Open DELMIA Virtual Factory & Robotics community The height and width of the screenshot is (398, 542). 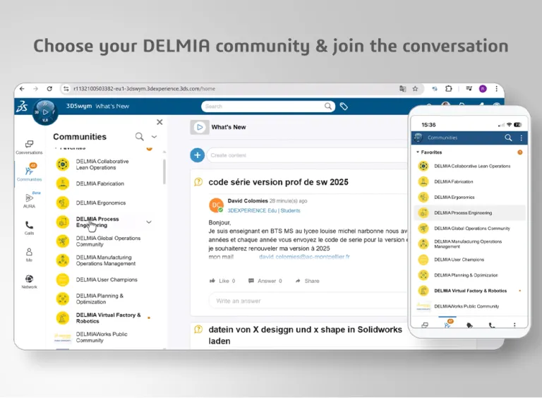[x=108, y=318]
